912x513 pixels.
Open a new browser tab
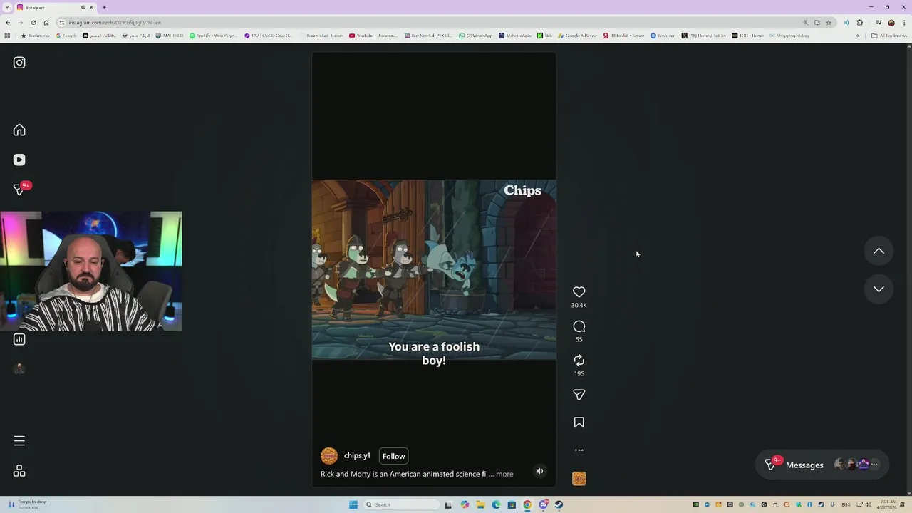tap(104, 7)
